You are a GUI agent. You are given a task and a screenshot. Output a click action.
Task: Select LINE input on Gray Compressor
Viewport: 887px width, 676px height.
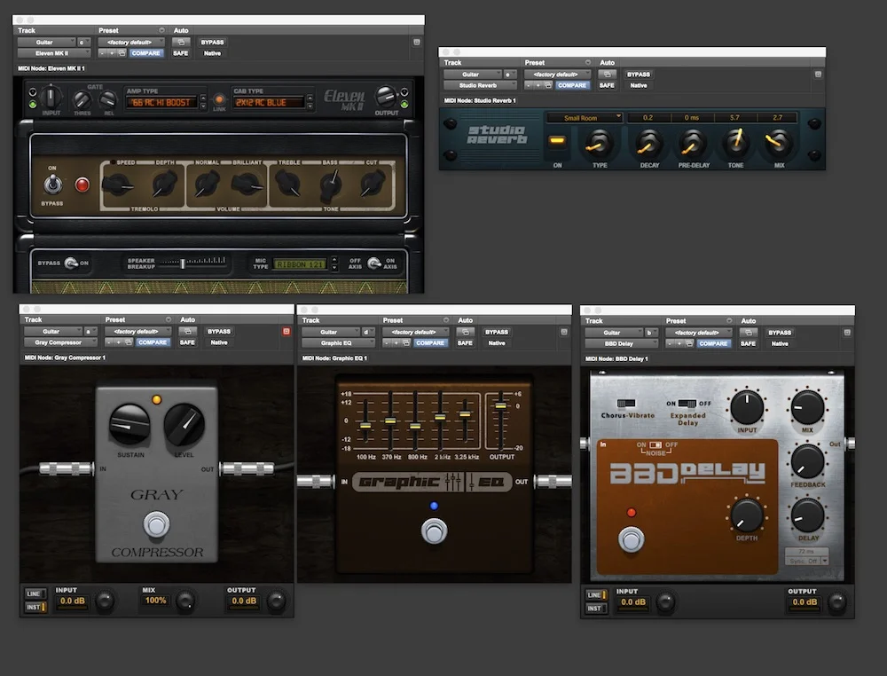coord(35,593)
